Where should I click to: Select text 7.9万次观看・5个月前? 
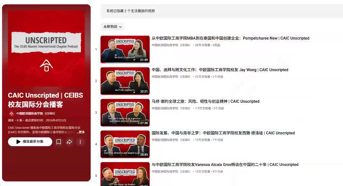(x=210, y=108)
